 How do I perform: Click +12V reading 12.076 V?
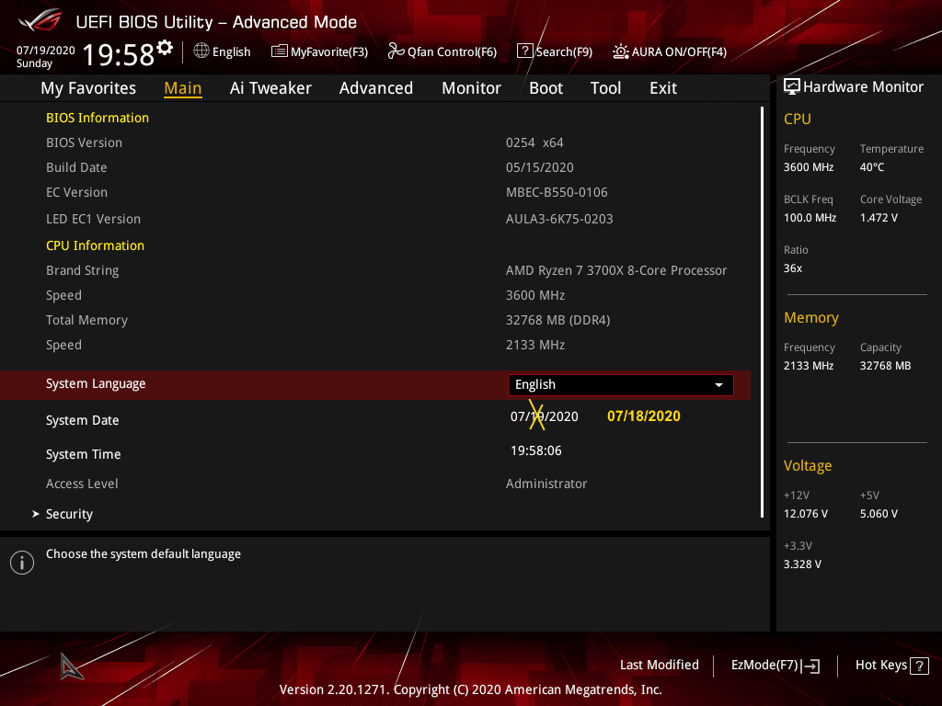tap(806, 514)
